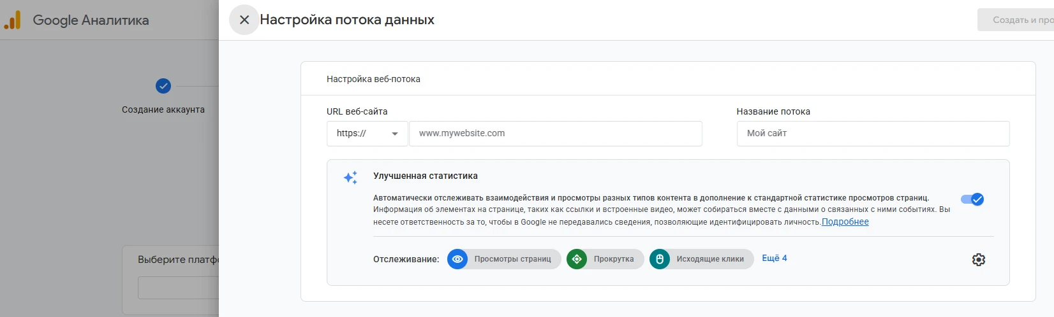Click the enhanced measurement sparkle icon
1054x317 pixels.
(350, 178)
